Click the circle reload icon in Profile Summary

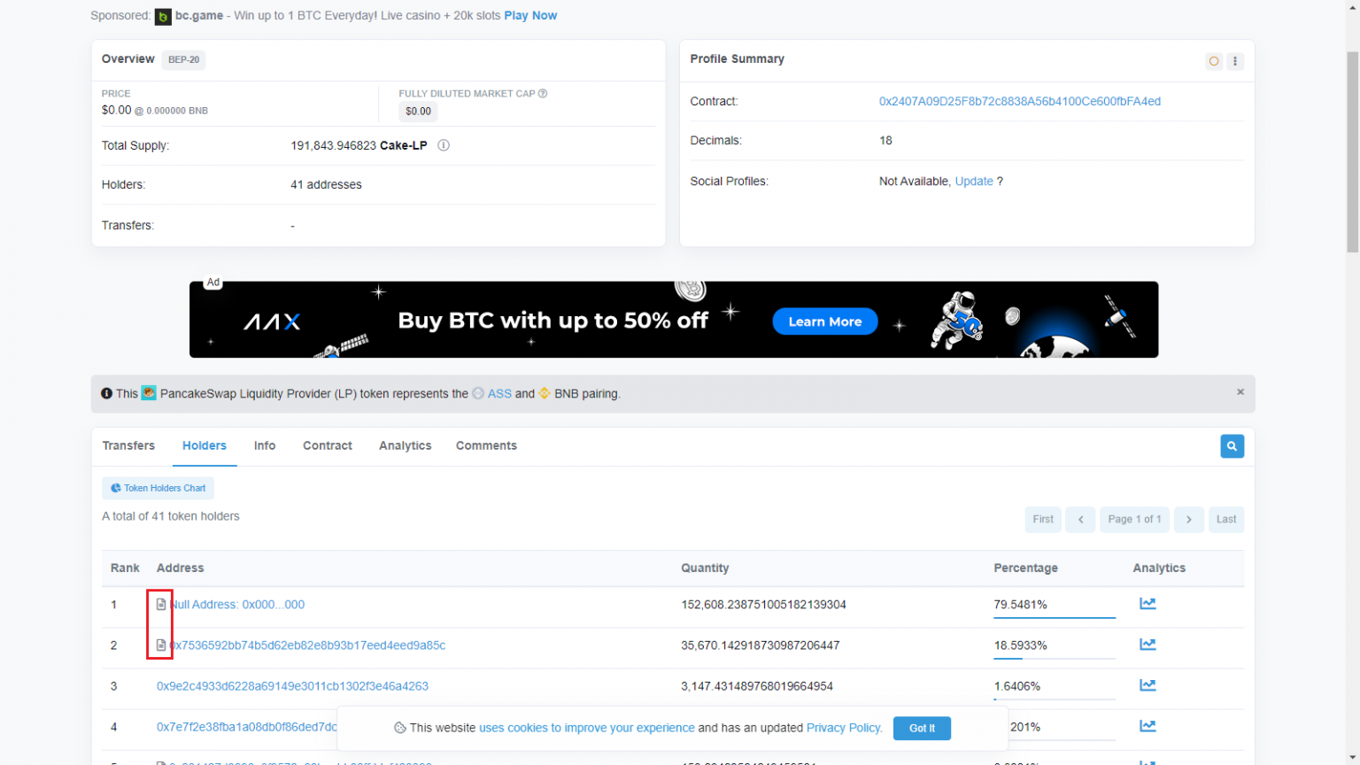coord(1213,61)
